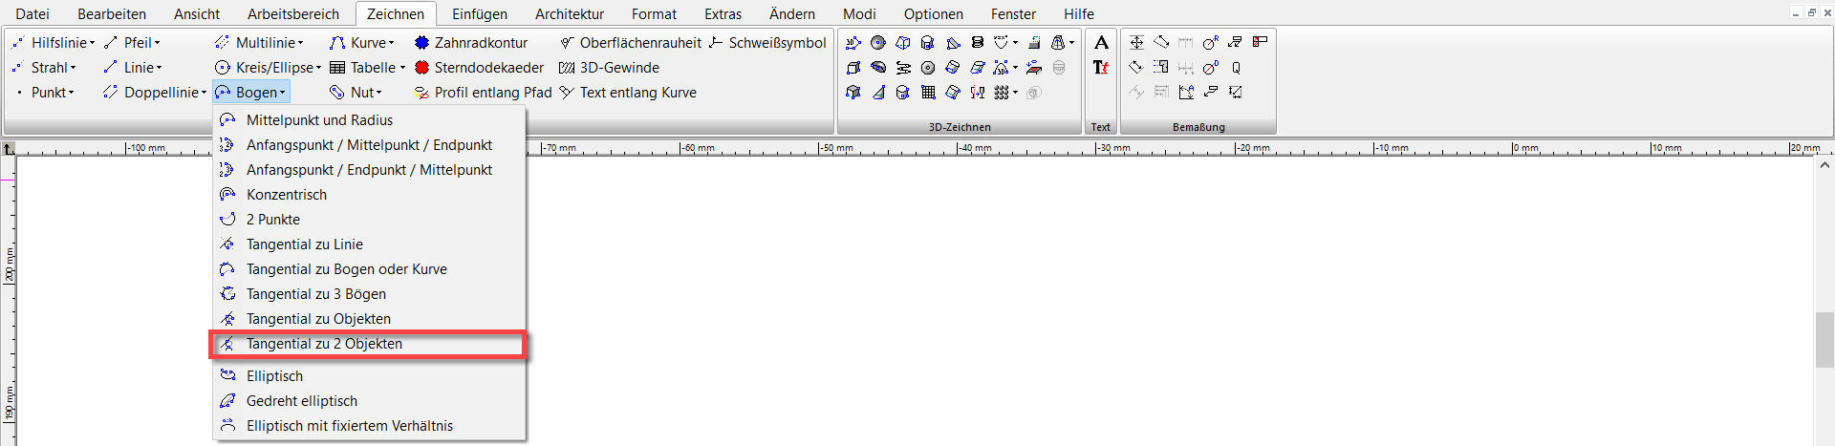Image resolution: width=1835 pixels, height=446 pixels.
Task: Select the diameter dimension tool
Action: (x=1211, y=68)
